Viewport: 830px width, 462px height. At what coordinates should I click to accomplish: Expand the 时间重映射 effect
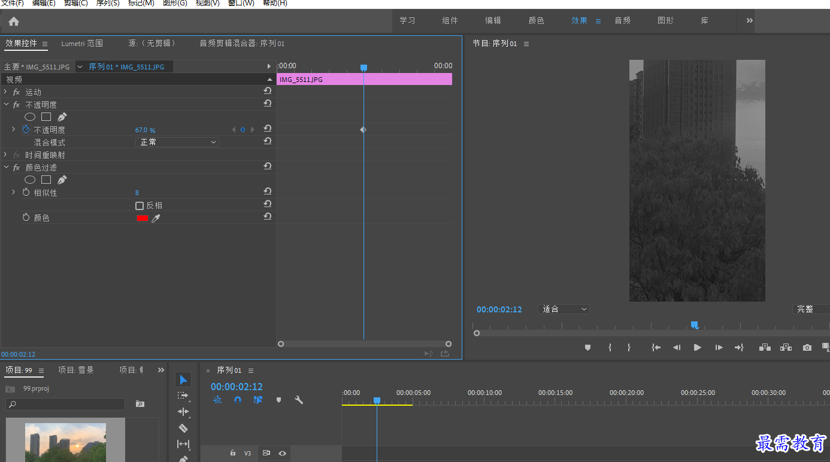[x=5, y=155]
